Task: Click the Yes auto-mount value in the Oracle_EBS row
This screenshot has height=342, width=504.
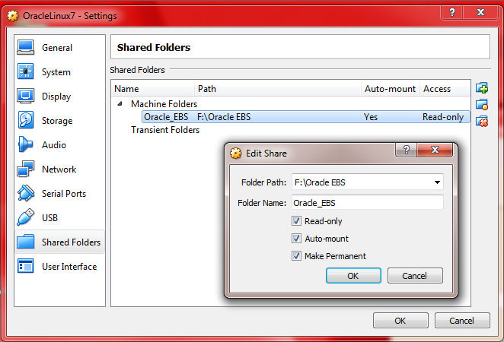Action: (x=371, y=117)
